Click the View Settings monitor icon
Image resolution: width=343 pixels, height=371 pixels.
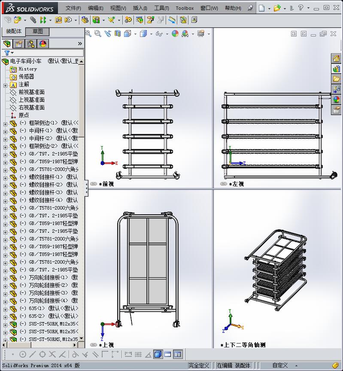pos(201,33)
